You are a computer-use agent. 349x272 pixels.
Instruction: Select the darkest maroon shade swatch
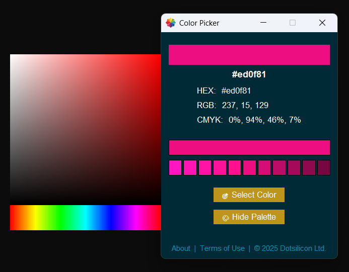[324, 167]
